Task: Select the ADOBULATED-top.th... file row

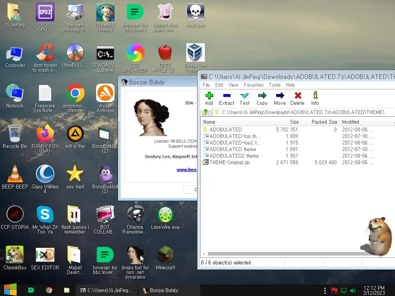Action: click(297, 136)
